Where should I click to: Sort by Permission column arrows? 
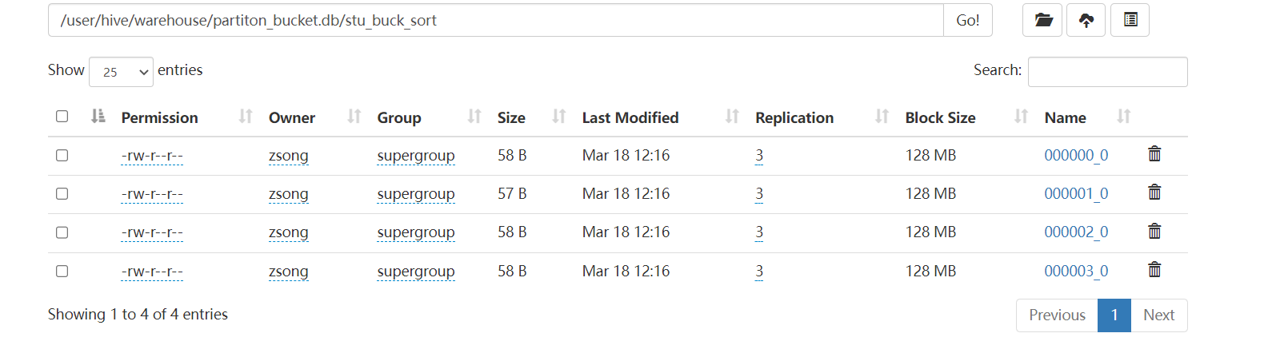[x=246, y=117]
